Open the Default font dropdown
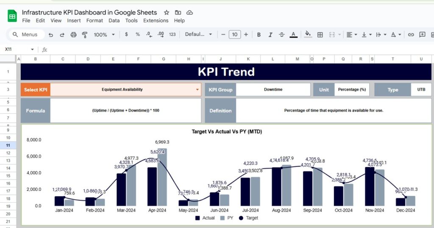 click(198, 34)
